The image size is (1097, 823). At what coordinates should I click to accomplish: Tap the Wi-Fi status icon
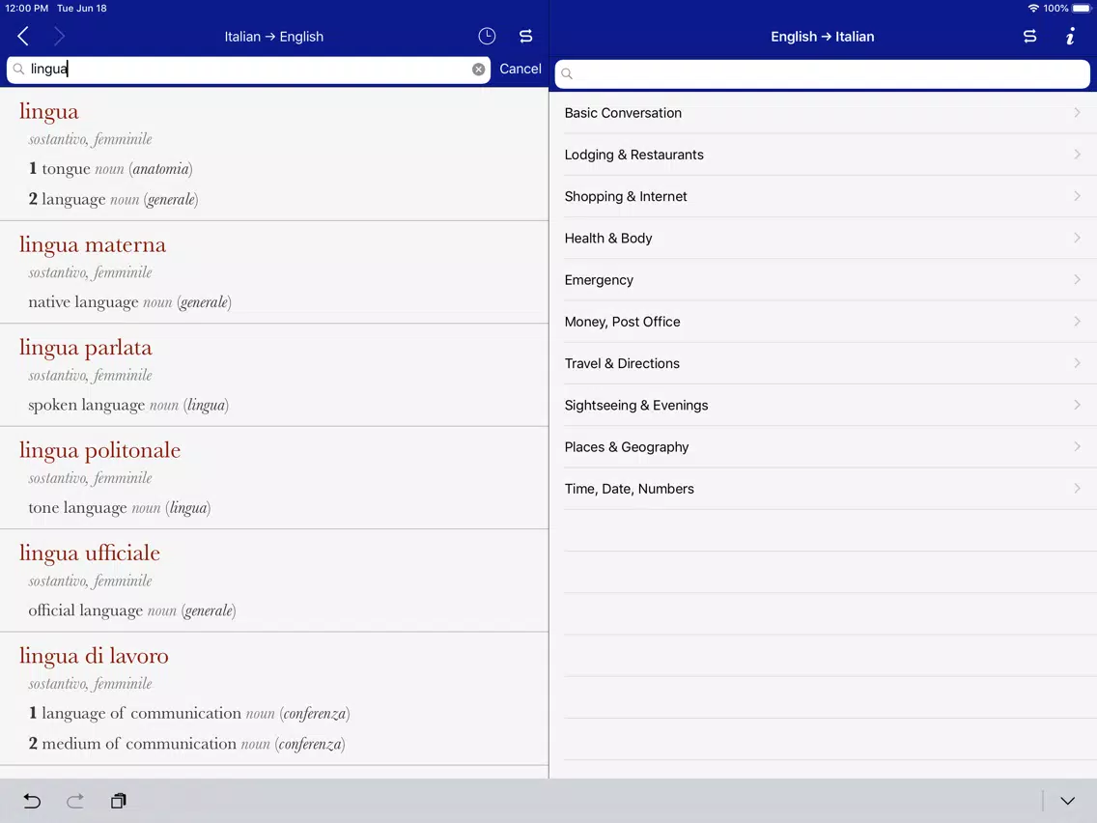coord(1033,9)
